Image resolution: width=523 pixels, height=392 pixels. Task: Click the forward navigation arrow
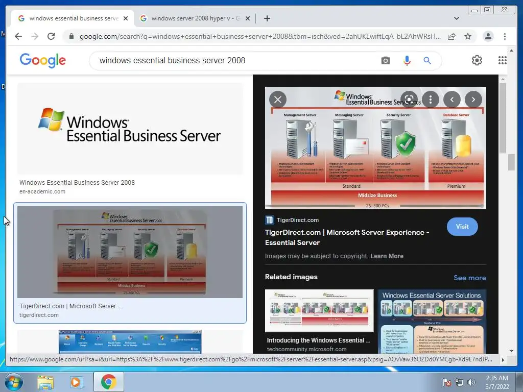click(35, 36)
